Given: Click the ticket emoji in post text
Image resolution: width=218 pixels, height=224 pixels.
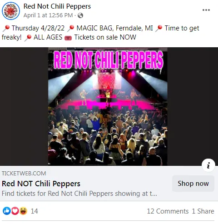Looking at the screenshot, I should [x=68, y=38].
